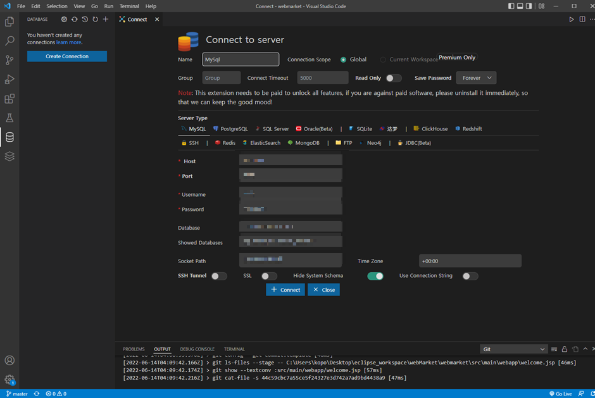Click the plus icon to add connection
595x398 pixels.
[x=106, y=20]
